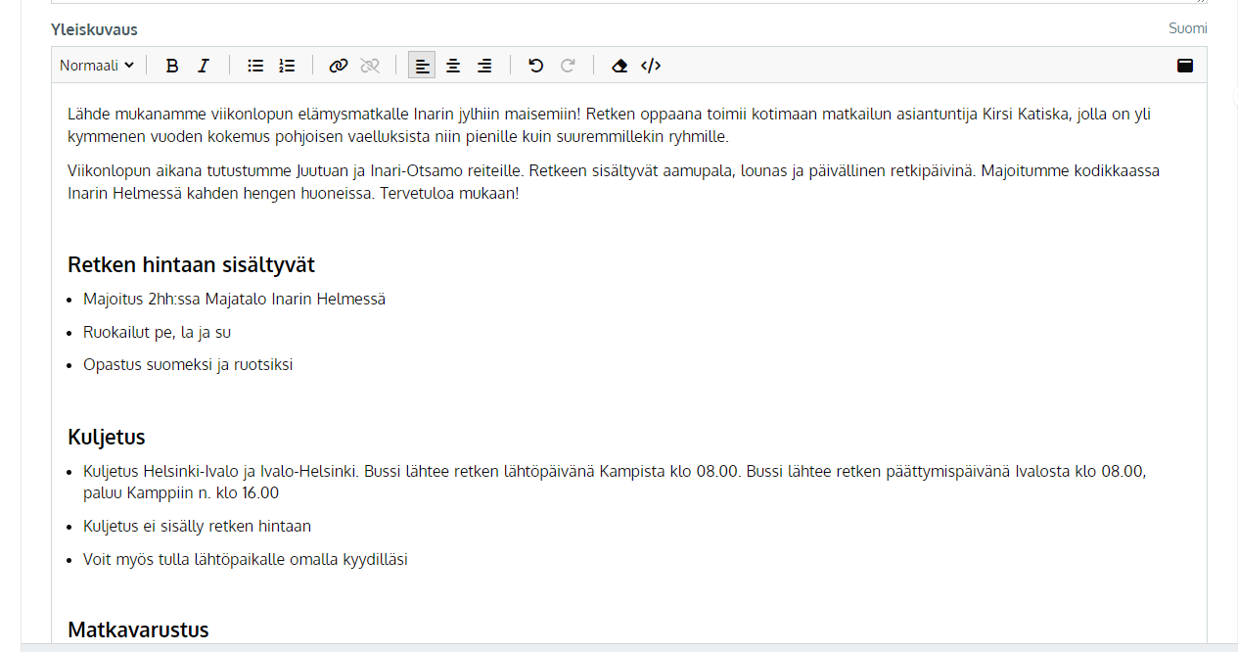Redo the last undone edit
1238x652 pixels.
tap(568, 66)
